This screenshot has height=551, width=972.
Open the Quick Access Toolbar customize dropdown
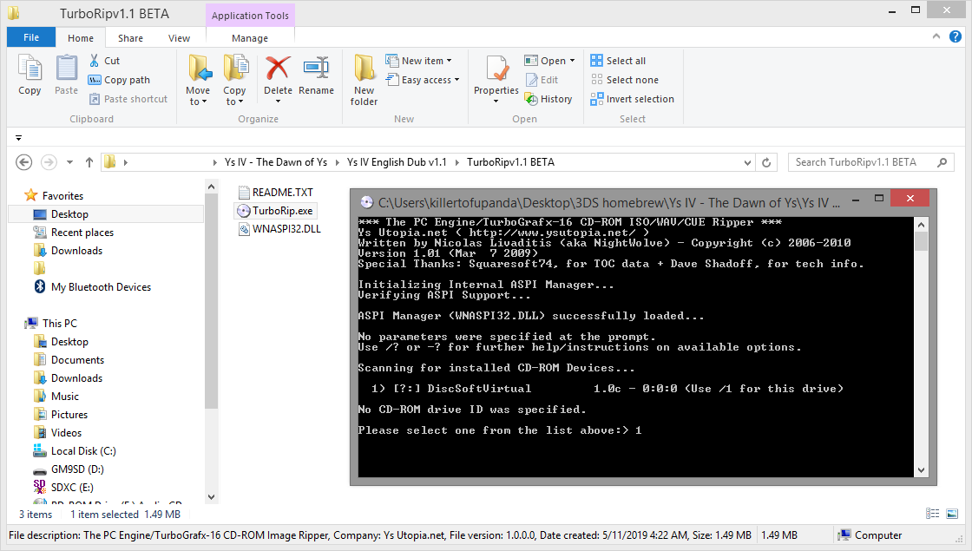click(x=18, y=138)
